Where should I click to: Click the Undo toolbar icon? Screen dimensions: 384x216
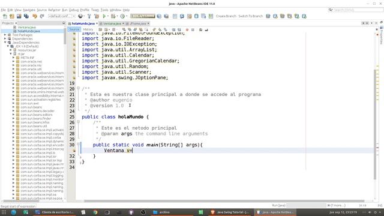35,16
